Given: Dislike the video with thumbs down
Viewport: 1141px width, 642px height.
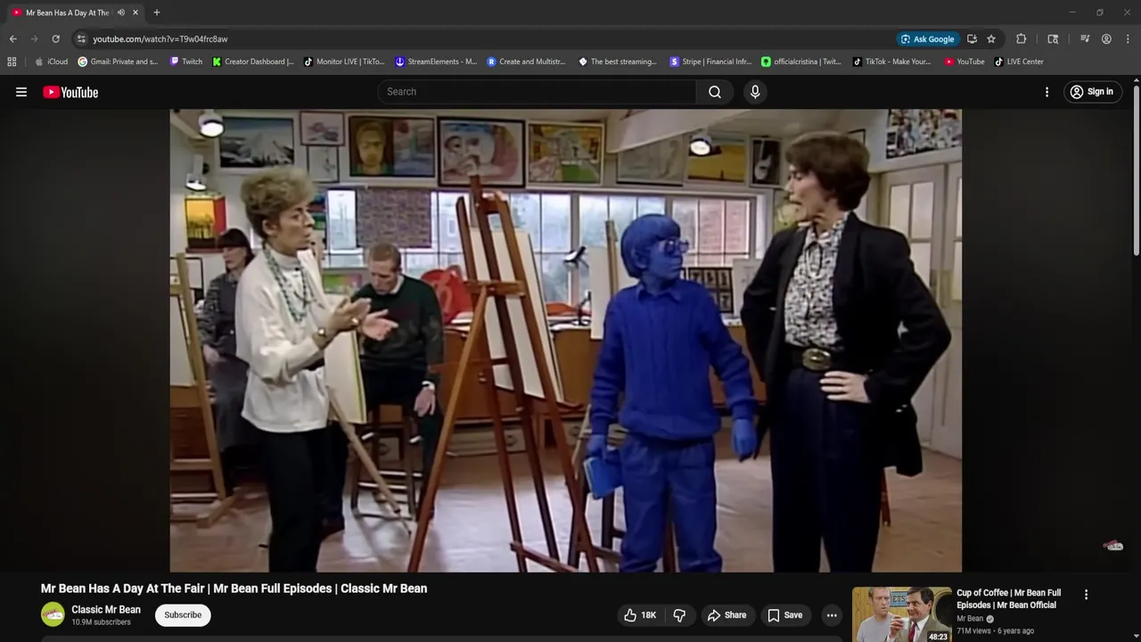Looking at the screenshot, I should tap(679, 615).
